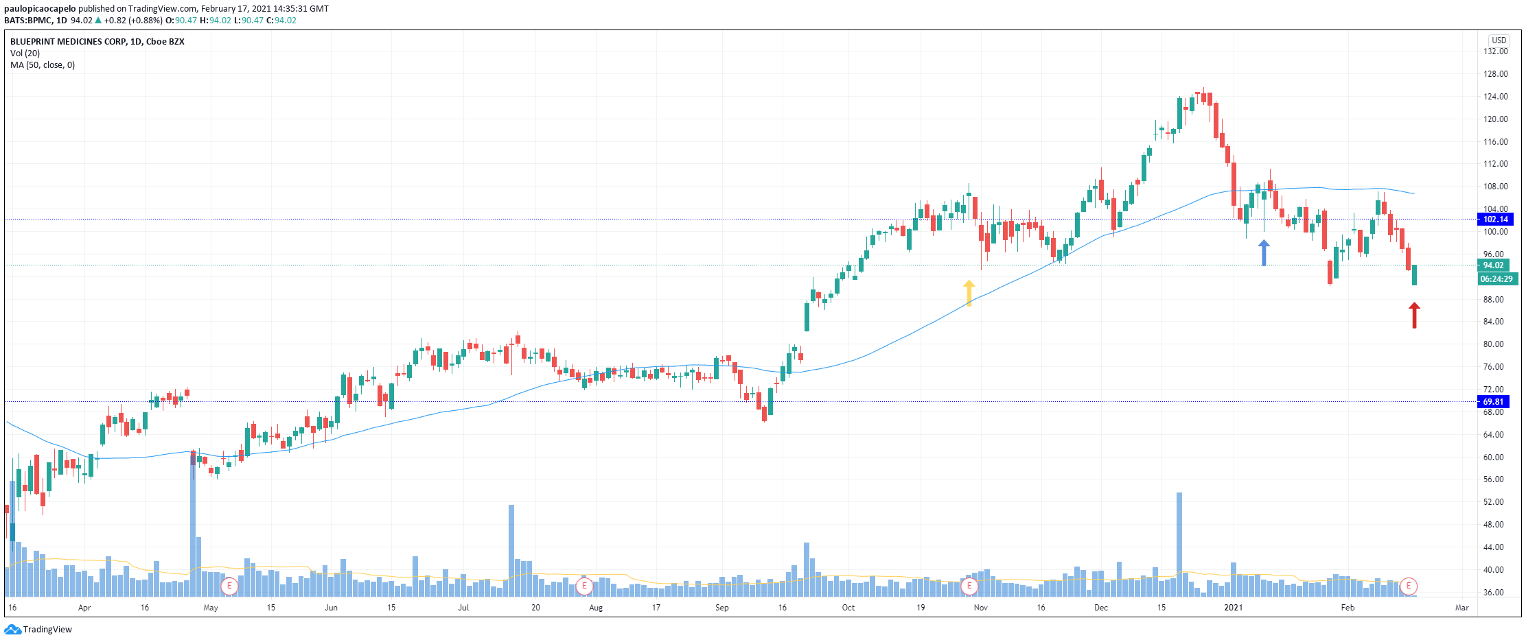Click the author name paulopicaocapelo
Viewport: 1526px width, 642px height.
click(x=40, y=9)
